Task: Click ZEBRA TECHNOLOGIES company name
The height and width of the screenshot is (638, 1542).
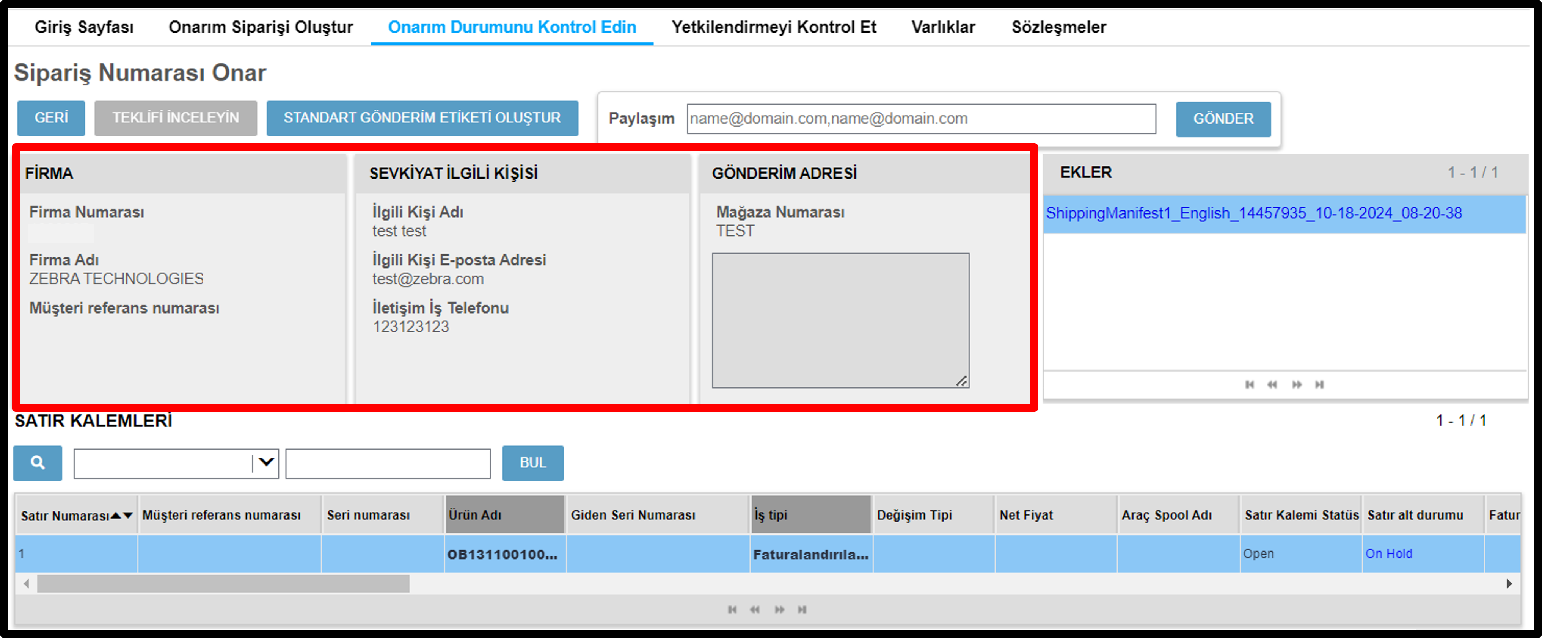Action: [x=116, y=279]
